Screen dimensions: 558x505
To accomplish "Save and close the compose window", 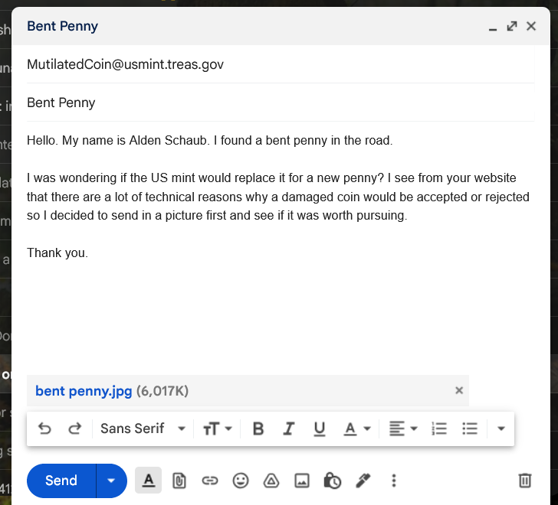I will click(x=531, y=26).
